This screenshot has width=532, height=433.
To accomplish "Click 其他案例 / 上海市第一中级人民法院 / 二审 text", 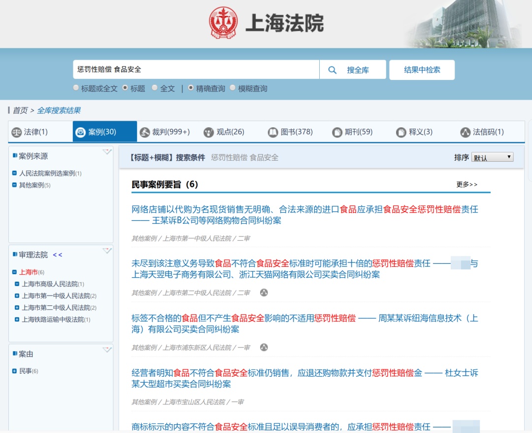I will (x=191, y=238).
